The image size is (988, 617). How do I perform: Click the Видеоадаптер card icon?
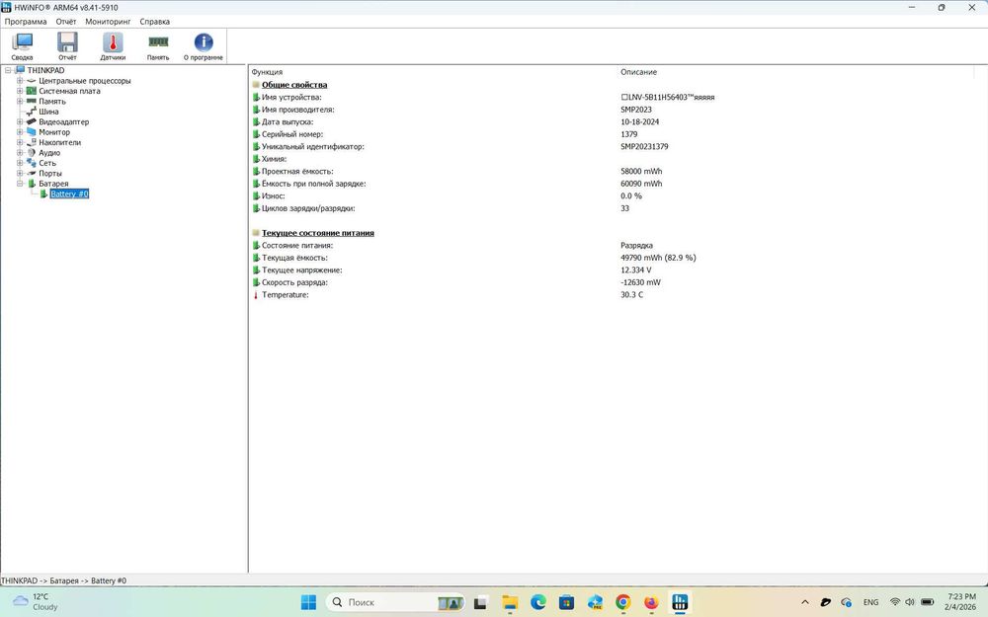click(32, 121)
